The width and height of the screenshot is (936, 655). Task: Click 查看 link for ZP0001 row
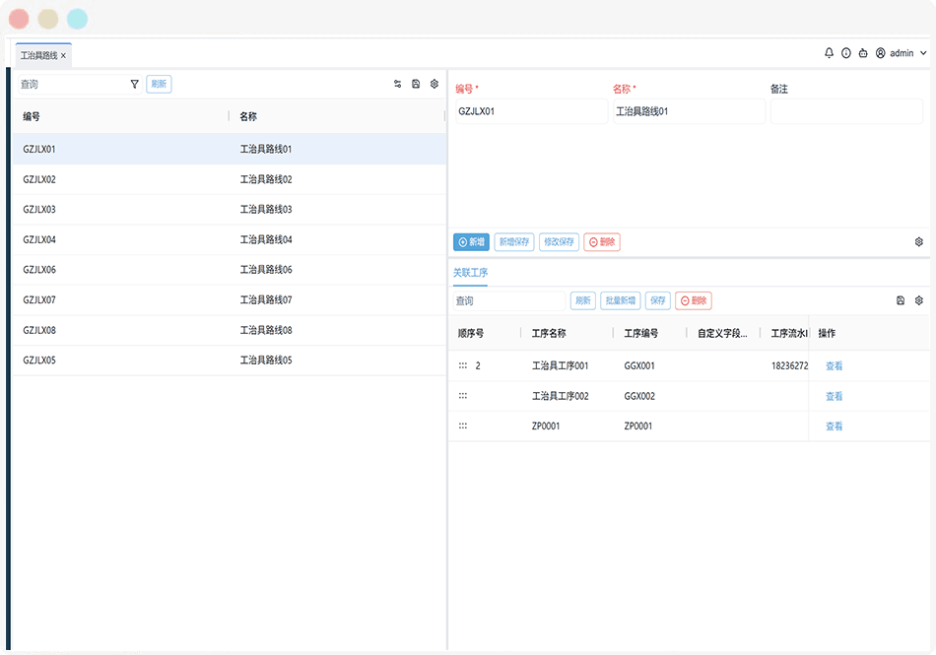click(834, 426)
